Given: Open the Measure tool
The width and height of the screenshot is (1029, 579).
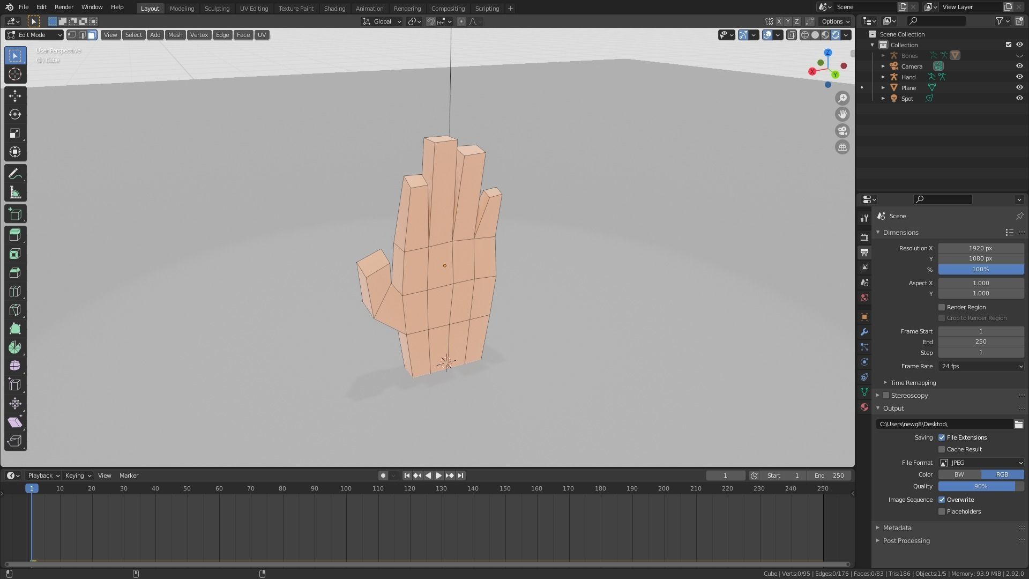Looking at the screenshot, I should click(15, 191).
